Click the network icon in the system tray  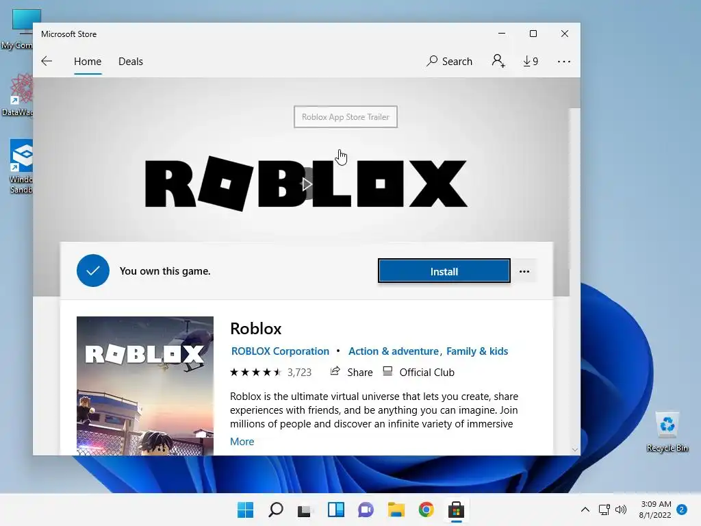[x=604, y=510]
